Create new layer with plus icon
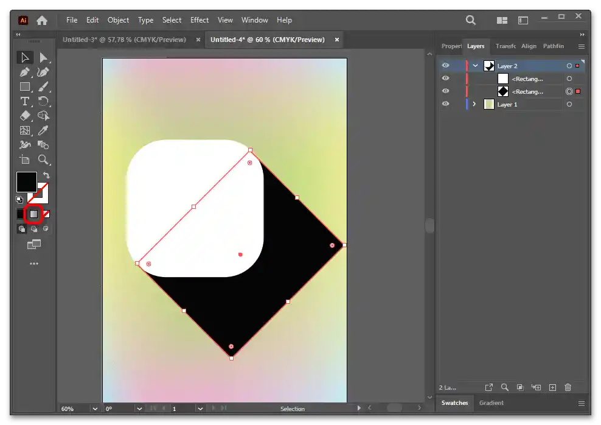 point(552,387)
